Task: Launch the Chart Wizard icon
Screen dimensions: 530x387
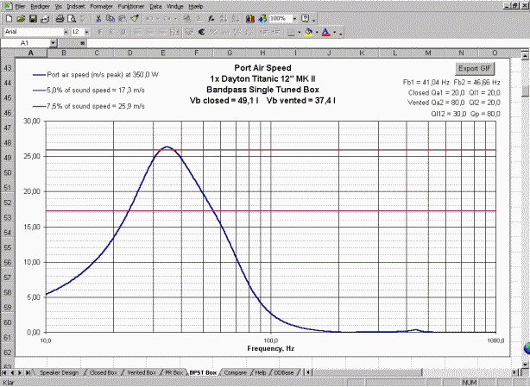Action: (x=250, y=18)
